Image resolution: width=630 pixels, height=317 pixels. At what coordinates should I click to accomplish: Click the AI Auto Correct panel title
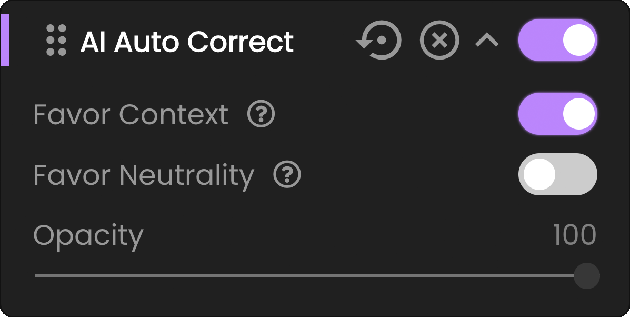pos(187,42)
